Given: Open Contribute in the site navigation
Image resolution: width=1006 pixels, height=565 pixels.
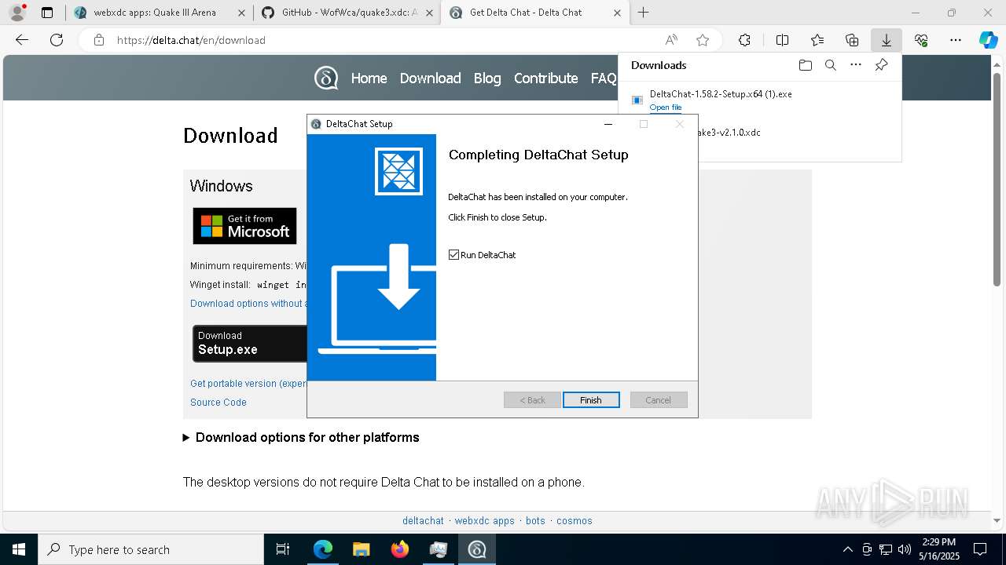Looking at the screenshot, I should coord(545,78).
